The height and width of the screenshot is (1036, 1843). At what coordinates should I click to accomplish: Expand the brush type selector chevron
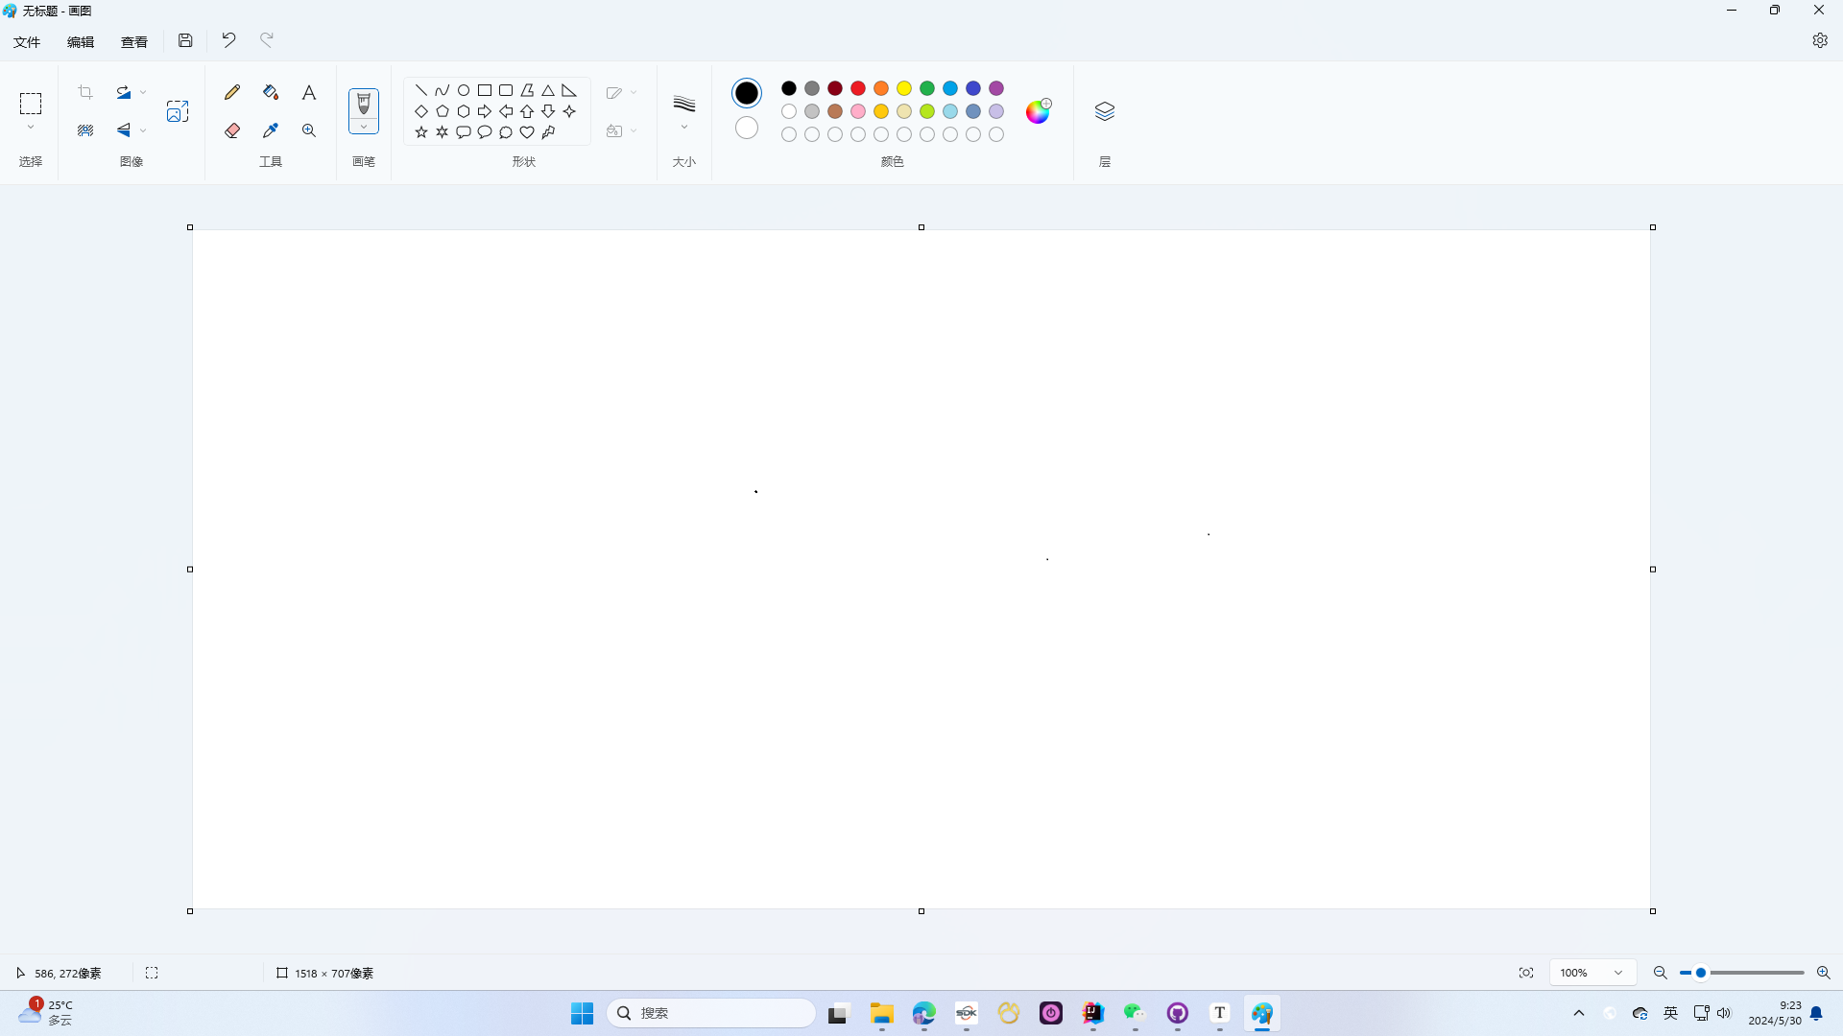pyautogui.click(x=364, y=126)
